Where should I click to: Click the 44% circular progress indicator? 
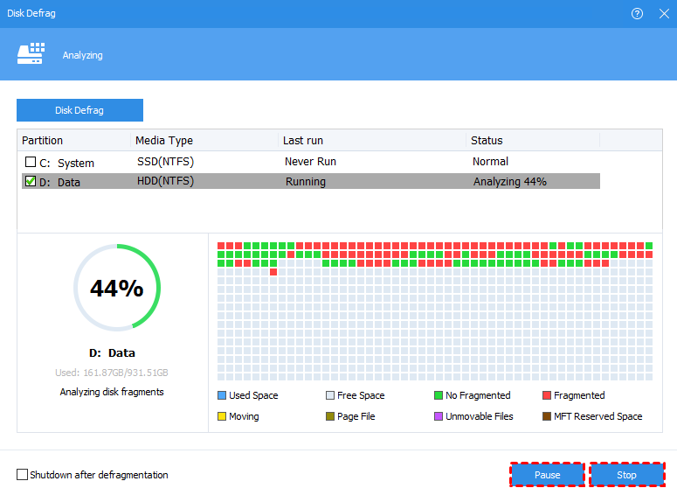pos(117,288)
